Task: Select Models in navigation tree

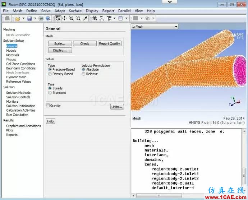Action: point(11,51)
